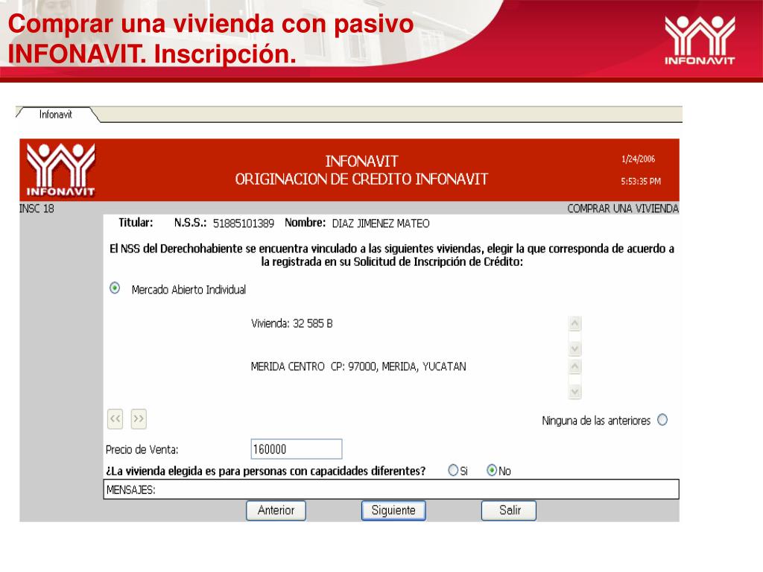This screenshot has height=572, width=763.
Task: Click the date 1/24/2006
Action: tap(638, 159)
